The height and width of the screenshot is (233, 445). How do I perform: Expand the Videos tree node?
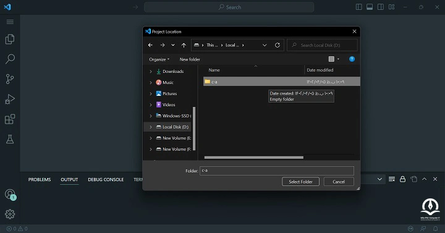[x=151, y=104]
